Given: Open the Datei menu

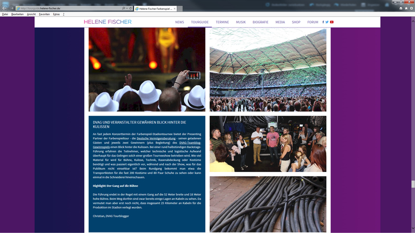Looking at the screenshot, I should pos(5,14).
